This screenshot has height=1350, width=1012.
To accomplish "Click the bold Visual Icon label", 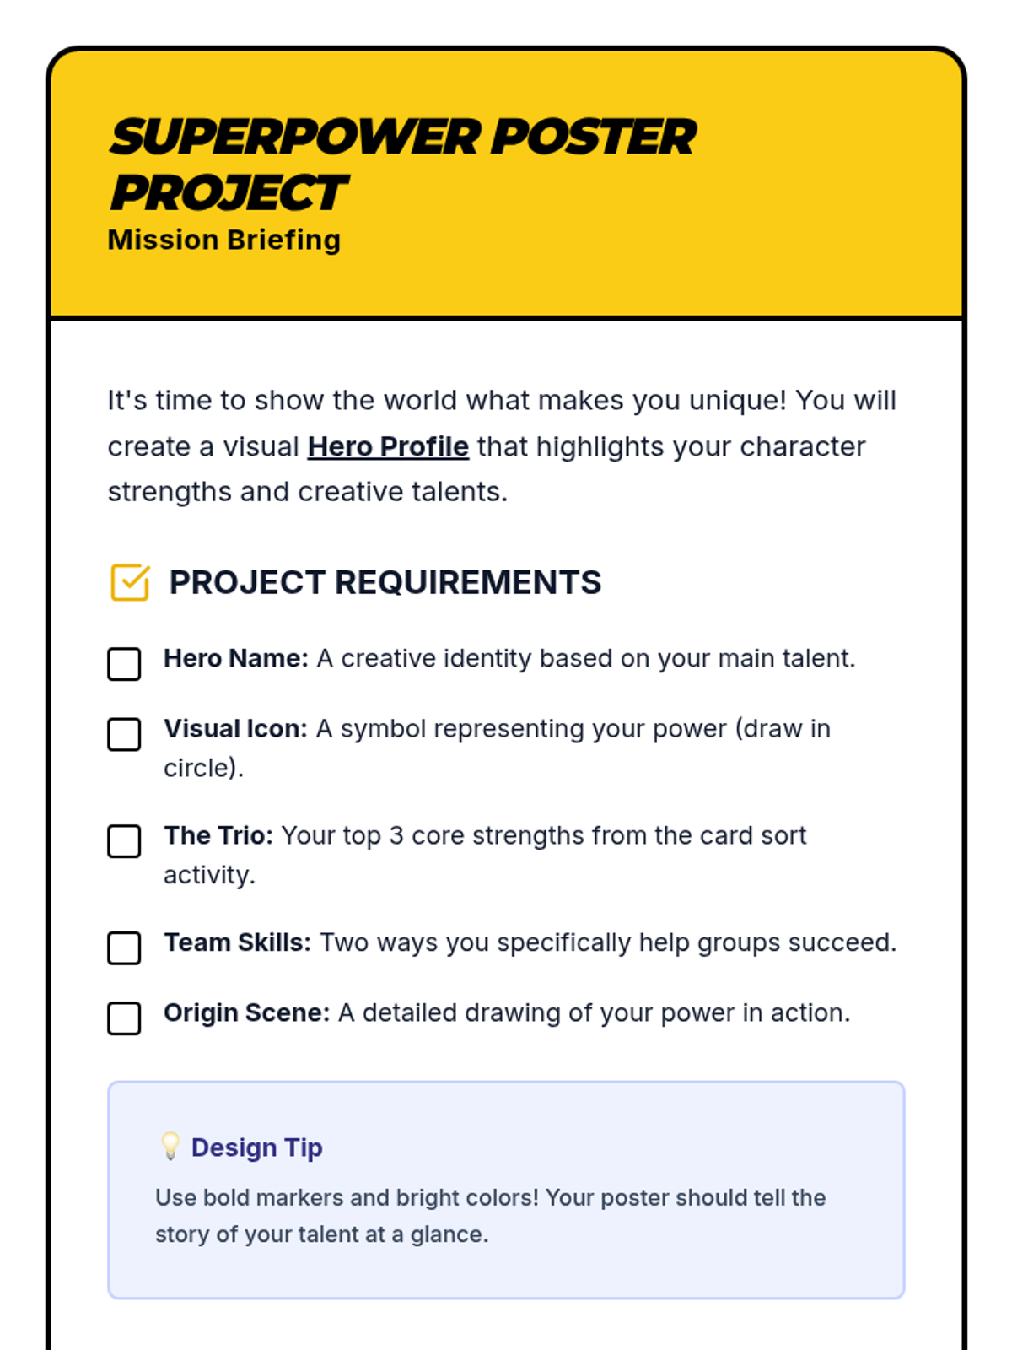I will (x=236, y=728).
